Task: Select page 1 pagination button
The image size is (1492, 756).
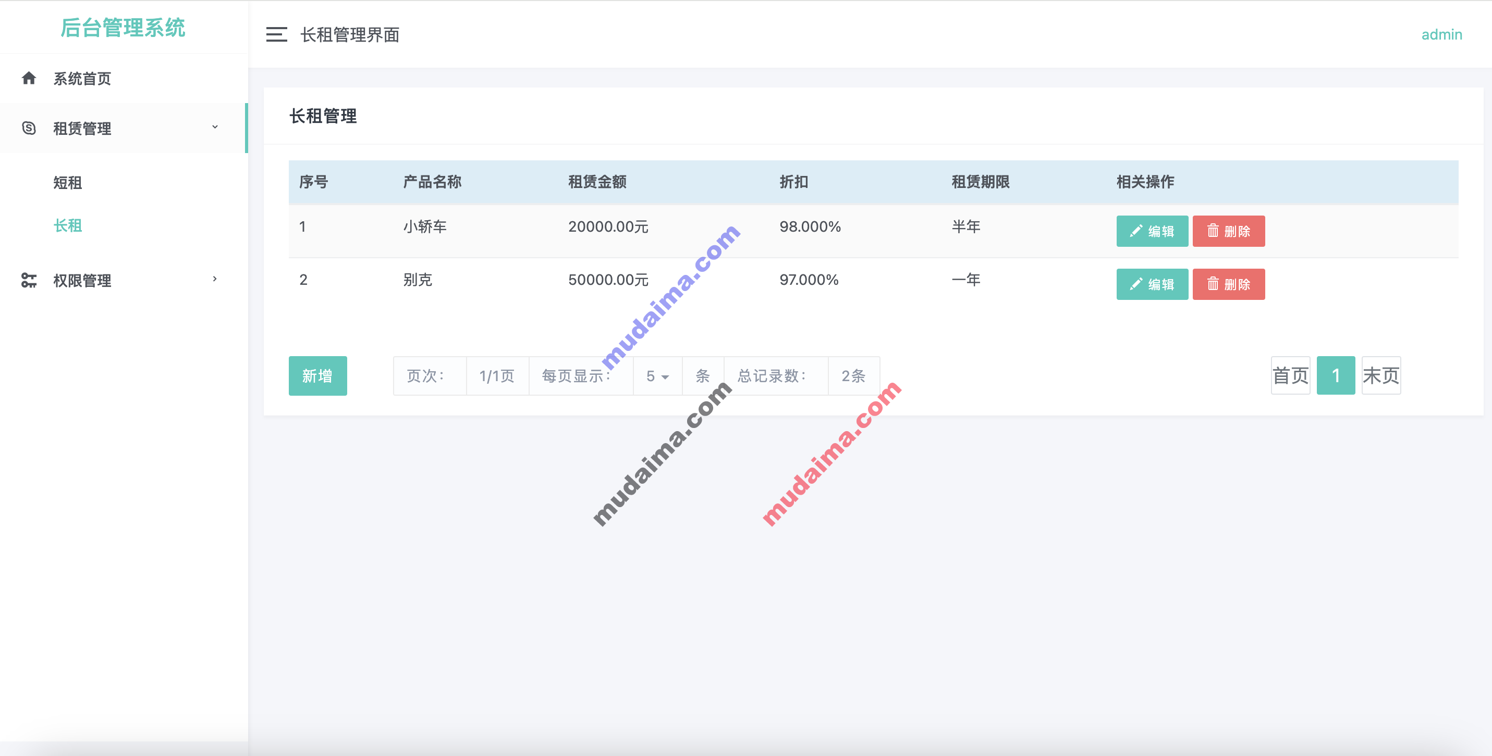Action: (1336, 375)
